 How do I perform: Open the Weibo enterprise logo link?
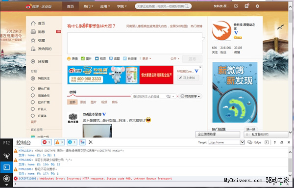(x=38, y=6)
